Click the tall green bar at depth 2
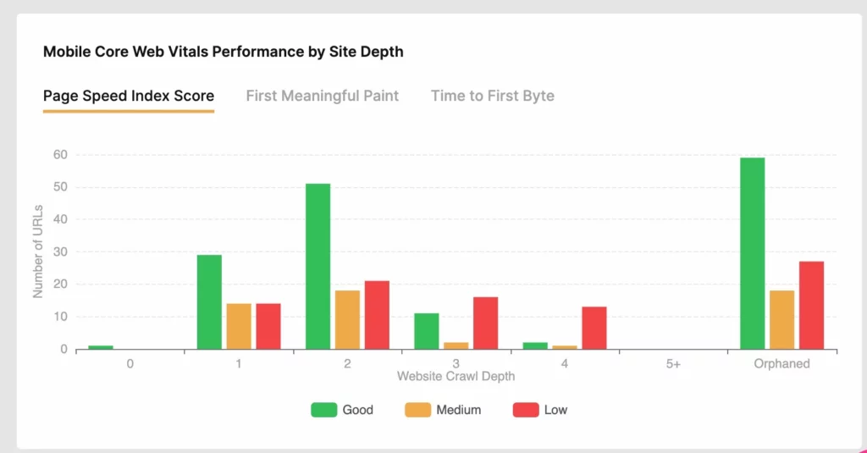Image resolution: width=867 pixels, height=453 pixels. [318, 267]
